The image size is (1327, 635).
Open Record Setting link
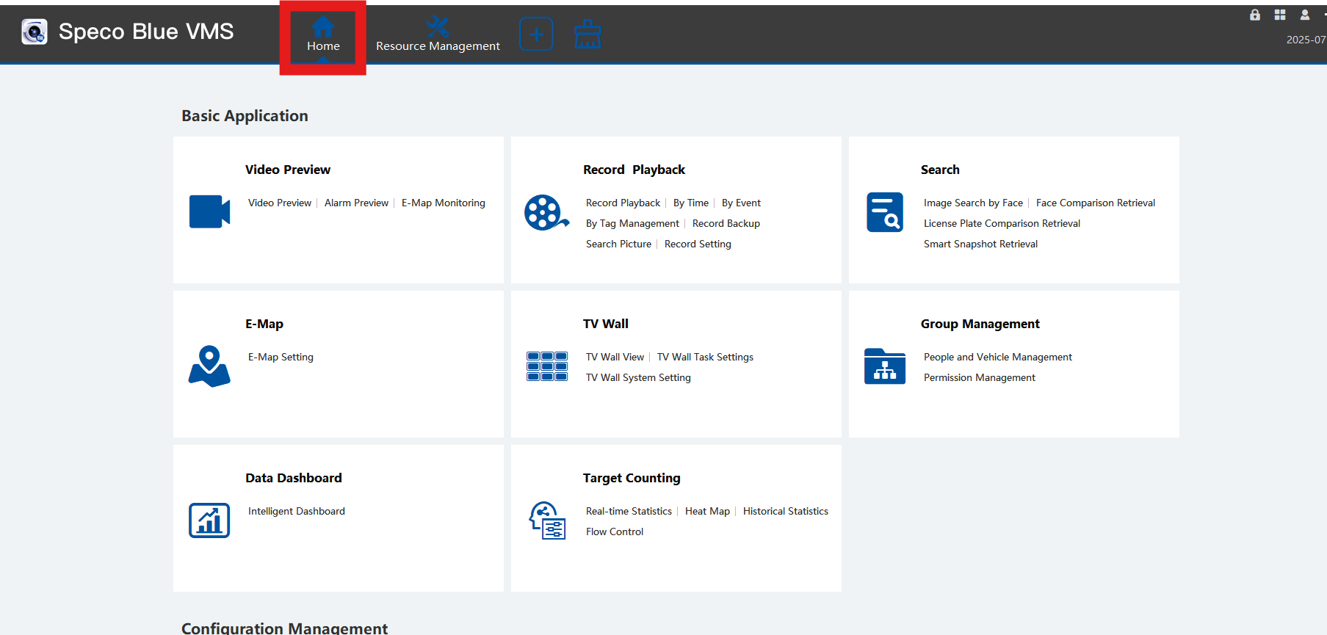pyautogui.click(x=698, y=244)
